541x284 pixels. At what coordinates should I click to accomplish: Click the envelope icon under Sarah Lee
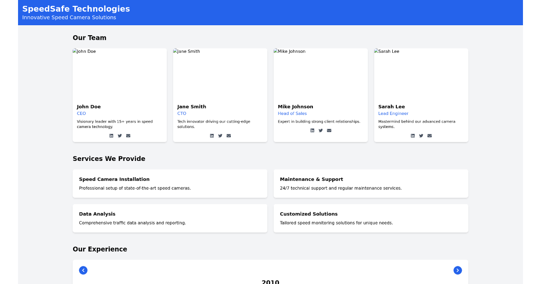(x=429, y=135)
